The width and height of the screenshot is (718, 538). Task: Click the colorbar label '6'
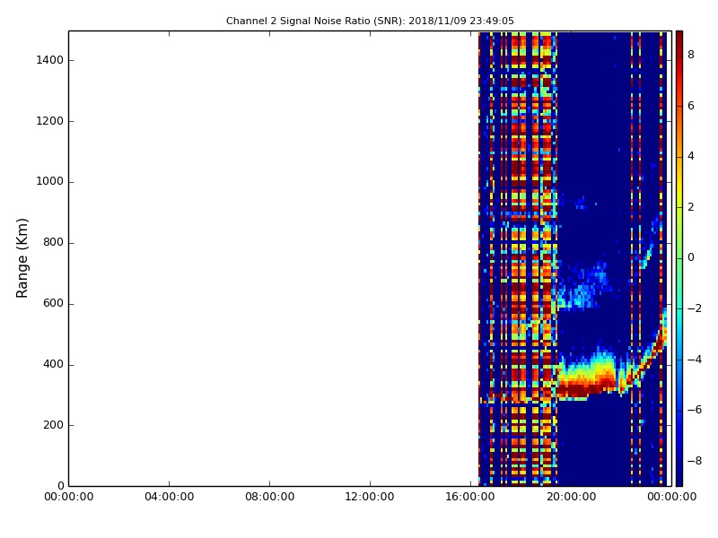pos(691,106)
